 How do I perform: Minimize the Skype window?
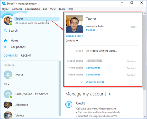[122, 3]
